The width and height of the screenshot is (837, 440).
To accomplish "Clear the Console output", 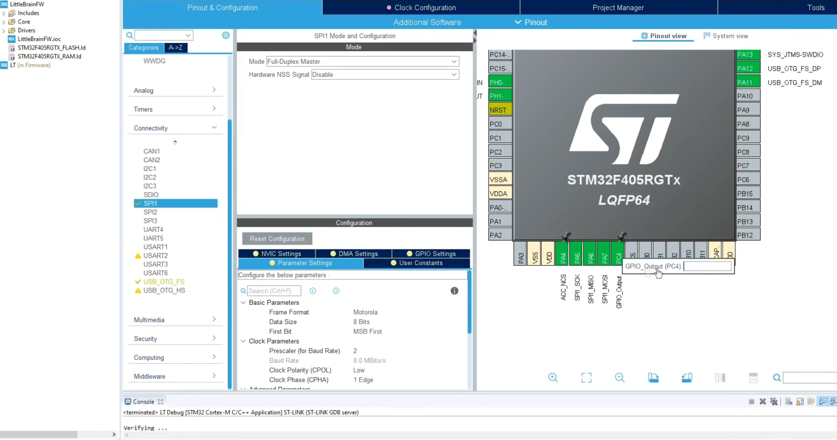I will 789,401.
